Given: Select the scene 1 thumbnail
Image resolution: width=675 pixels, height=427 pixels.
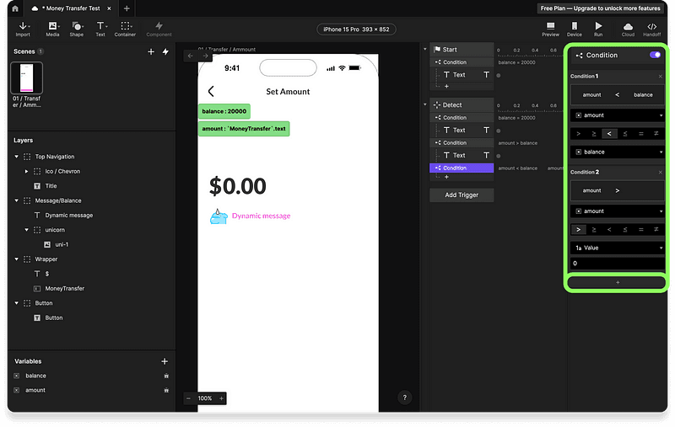Looking at the screenshot, I should tap(27, 77).
